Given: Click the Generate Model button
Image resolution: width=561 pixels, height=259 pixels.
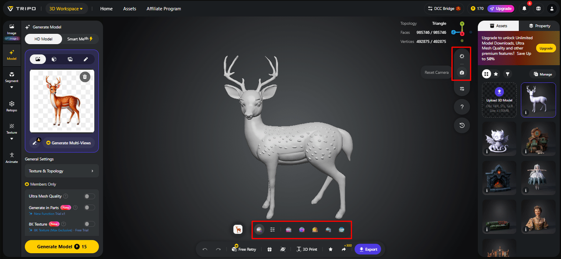Looking at the screenshot, I should pyautogui.click(x=62, y=247).
